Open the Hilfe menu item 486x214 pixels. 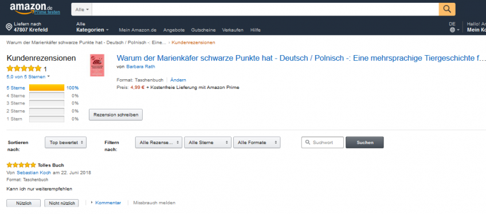point(256,30)
